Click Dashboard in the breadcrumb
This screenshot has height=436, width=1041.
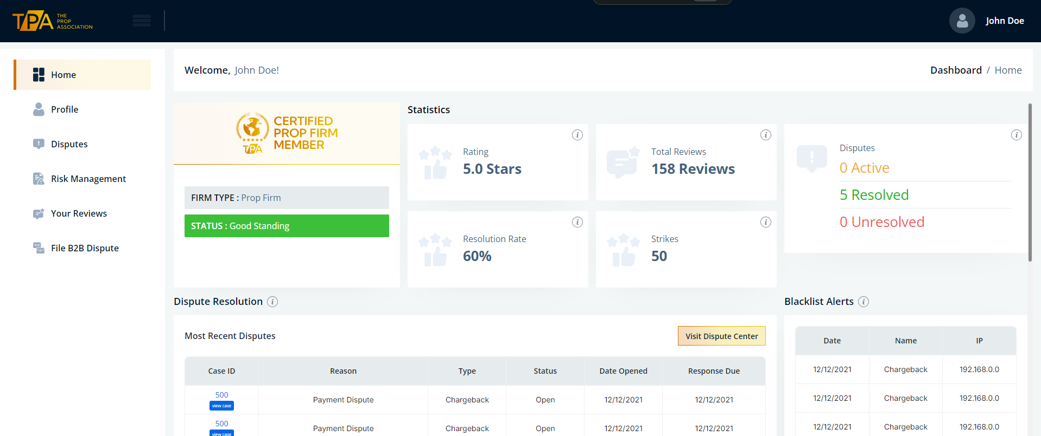click(x=955, y=70)
